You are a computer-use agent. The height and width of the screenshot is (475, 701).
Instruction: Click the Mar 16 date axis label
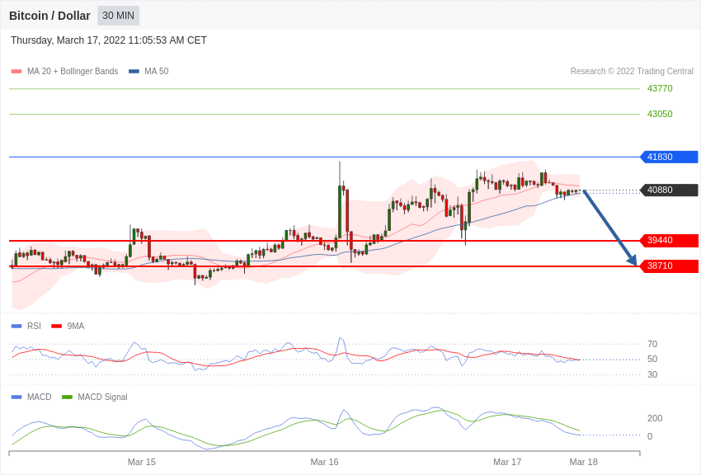(x=325, y=462)
